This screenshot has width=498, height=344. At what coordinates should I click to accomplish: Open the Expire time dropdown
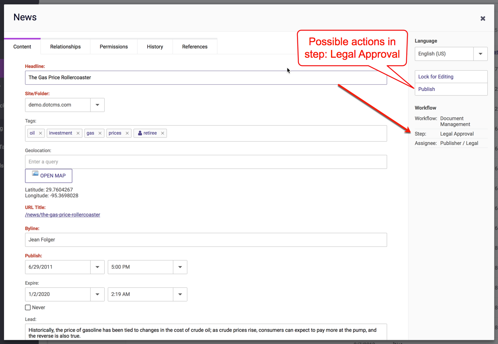180,294
